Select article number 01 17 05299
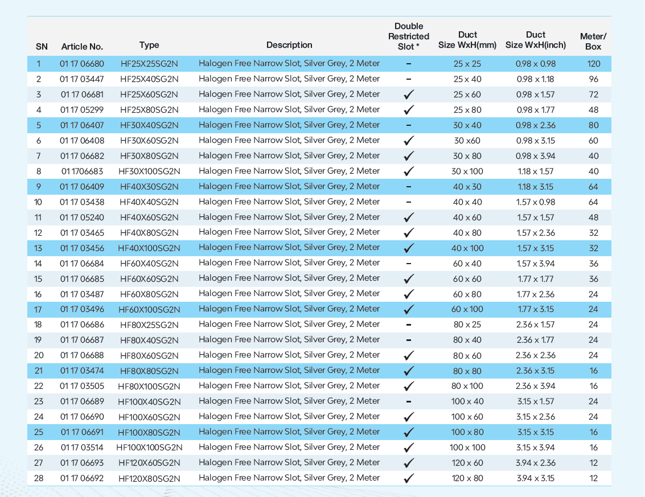Screen dimensions: 645x497 (82, 110)
